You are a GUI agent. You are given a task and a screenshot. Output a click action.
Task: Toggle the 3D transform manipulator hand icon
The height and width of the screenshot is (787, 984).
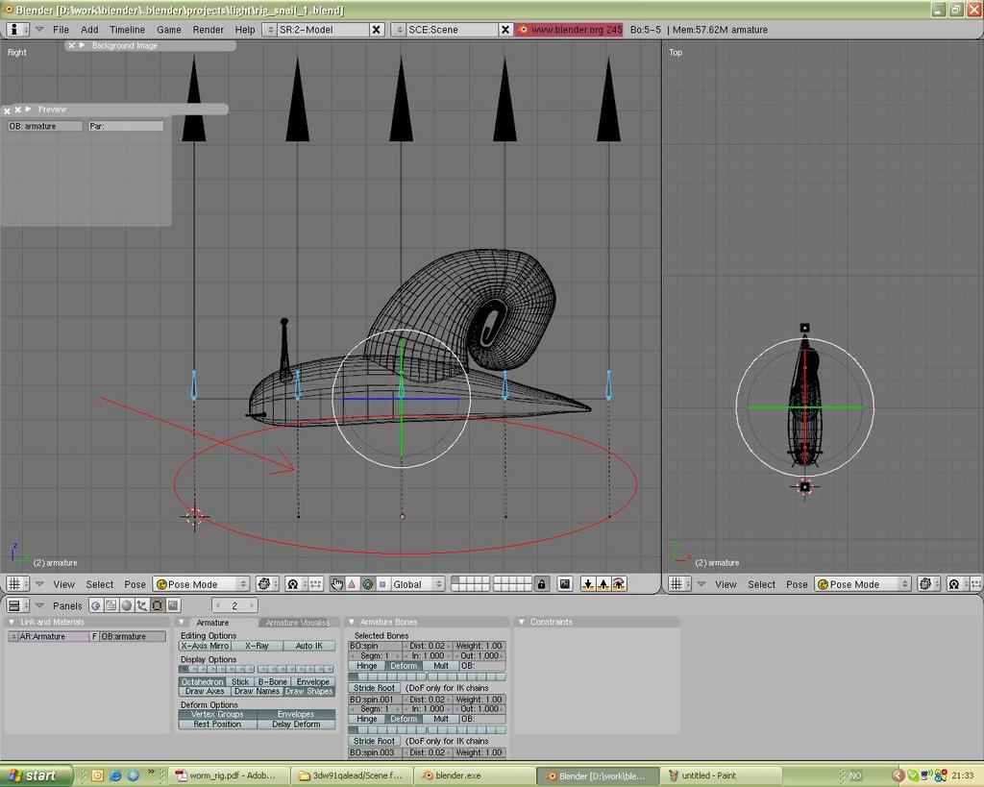(337, 584)
